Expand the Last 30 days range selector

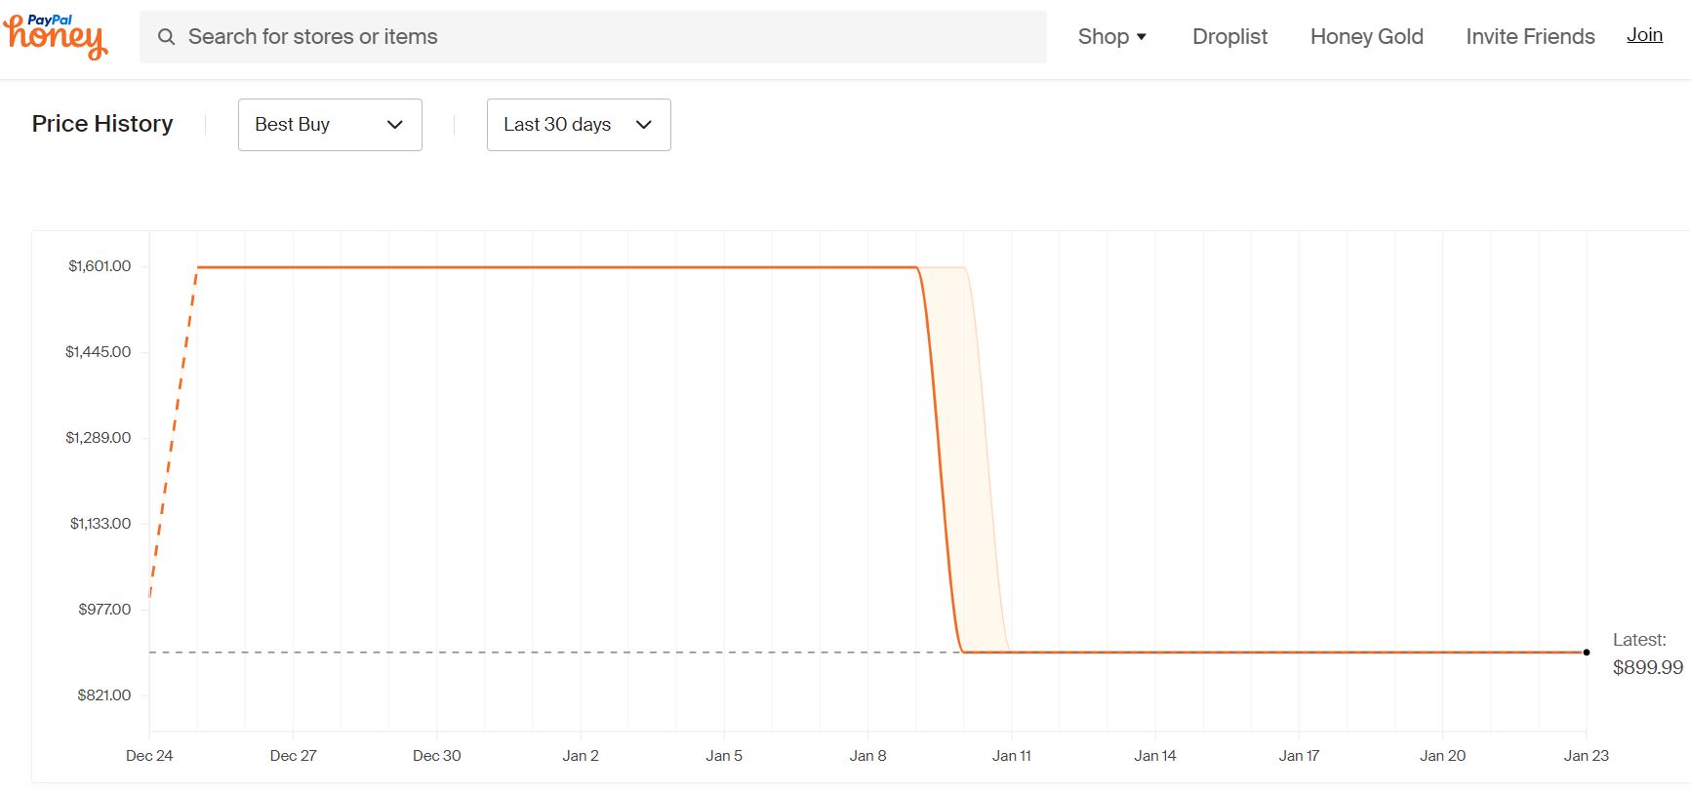[x=579, y=125]
